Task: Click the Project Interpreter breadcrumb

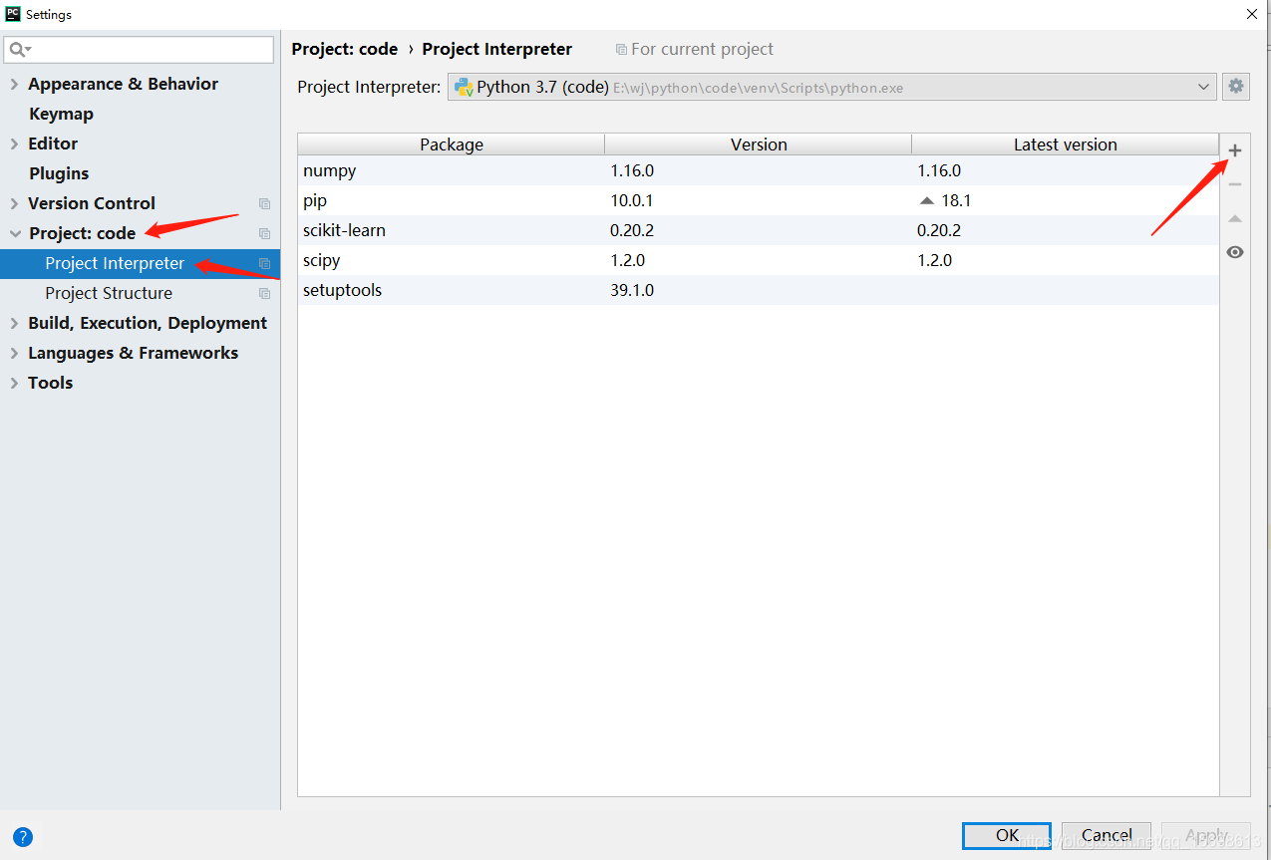Action: (496, 48)
